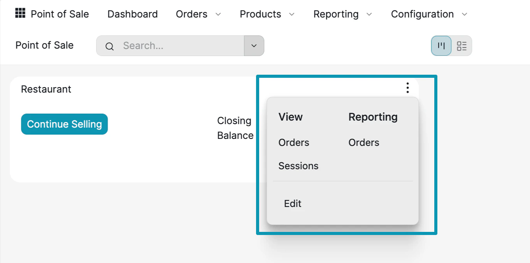The image size is (530, 263).
Task: Open the Restaurant point of sale card
Action: (x=46, y=89)
